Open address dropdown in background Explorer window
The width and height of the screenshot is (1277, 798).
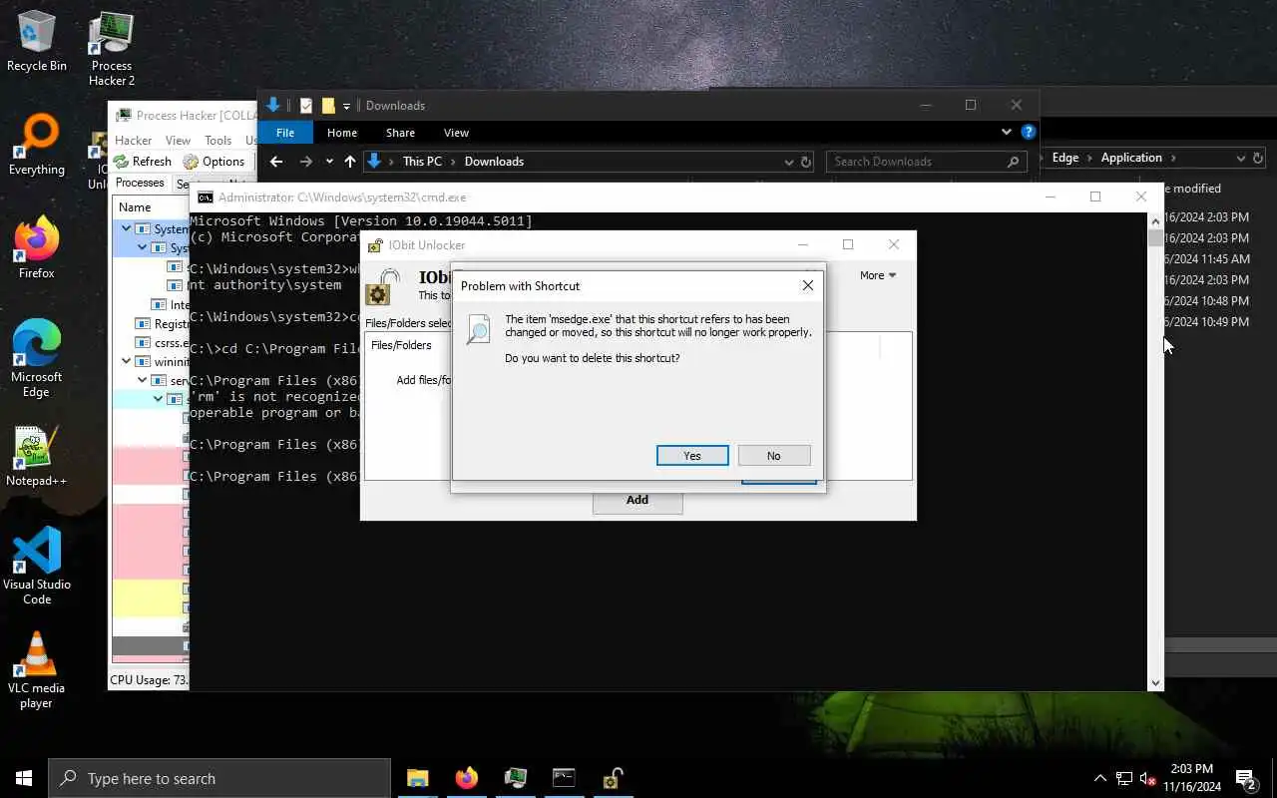[1241, 158]
